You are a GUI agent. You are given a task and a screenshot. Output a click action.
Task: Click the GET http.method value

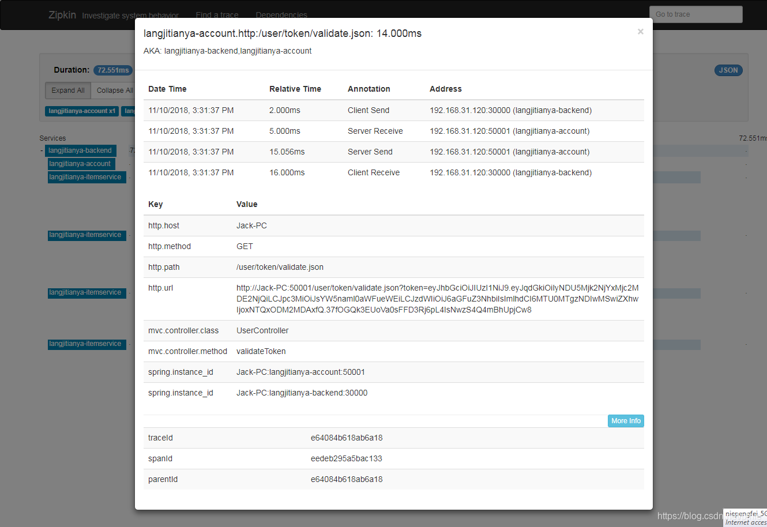click(x=245, y=246)
